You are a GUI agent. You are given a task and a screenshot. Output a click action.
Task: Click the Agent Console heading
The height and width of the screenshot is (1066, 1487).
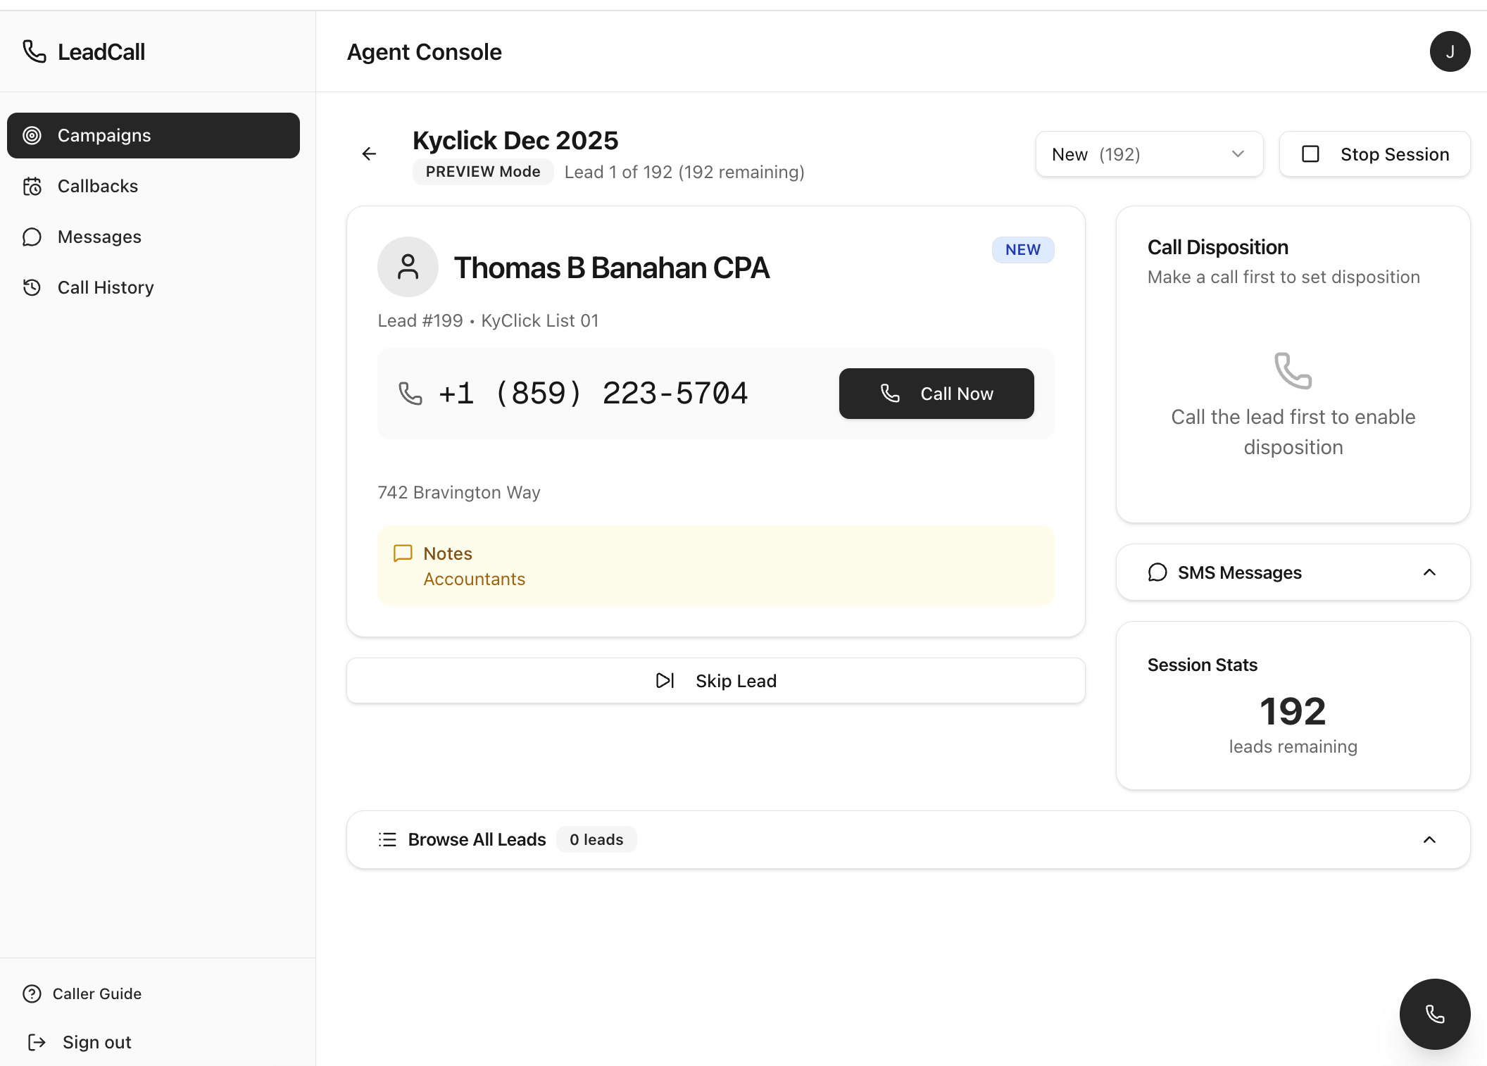click(x=425, y=52)
